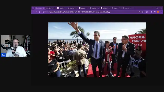Focus the address bar file path
This screenshot has height=92, width=164.
click(x=80, y=12)
